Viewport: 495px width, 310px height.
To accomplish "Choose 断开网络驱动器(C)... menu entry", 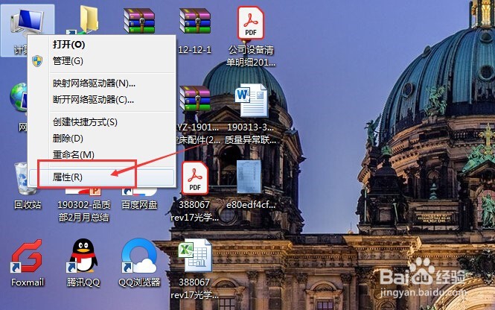I will (102, 100).
